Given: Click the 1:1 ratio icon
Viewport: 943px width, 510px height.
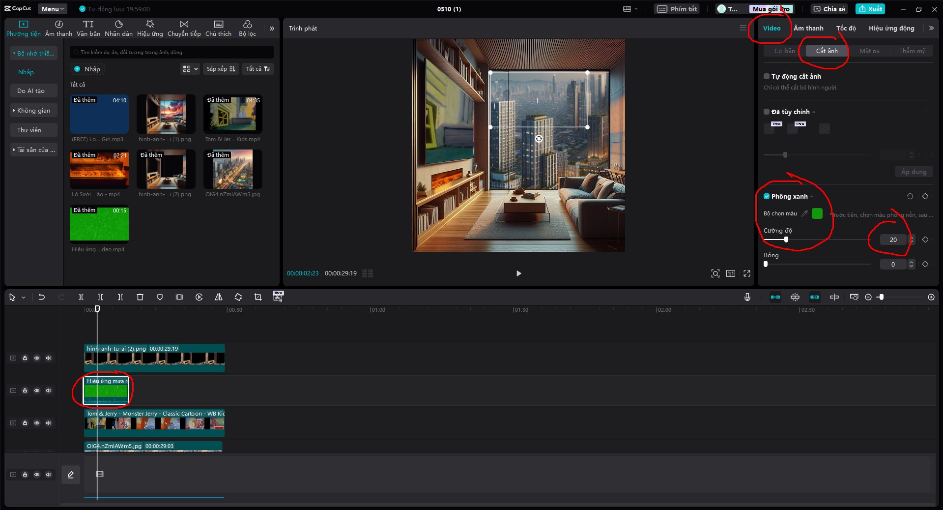Looking at the screenshot, I should tap(731, 273).
